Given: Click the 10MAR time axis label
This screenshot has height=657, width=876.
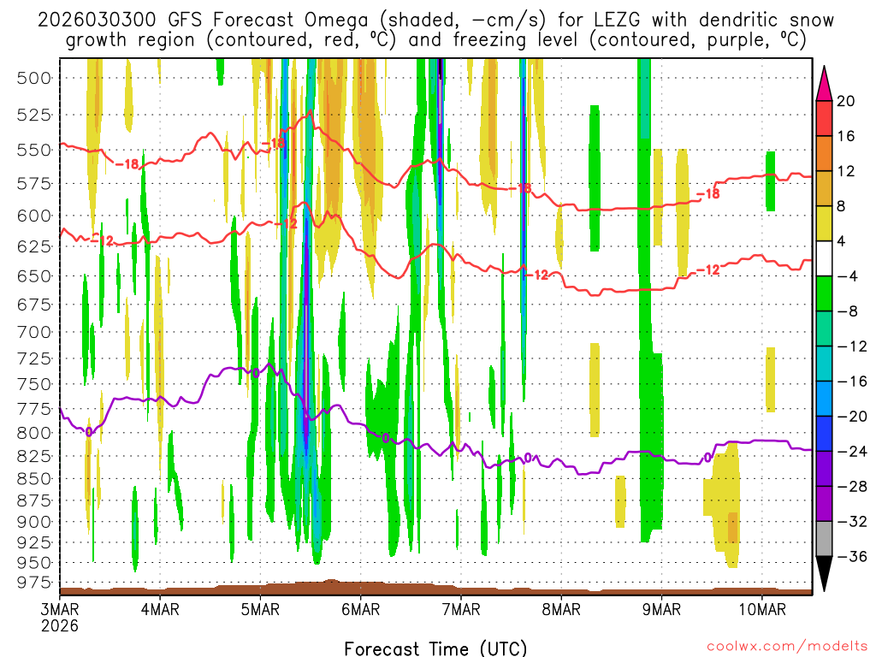Looking at the screenshot, I should click(x=761, y=609).
